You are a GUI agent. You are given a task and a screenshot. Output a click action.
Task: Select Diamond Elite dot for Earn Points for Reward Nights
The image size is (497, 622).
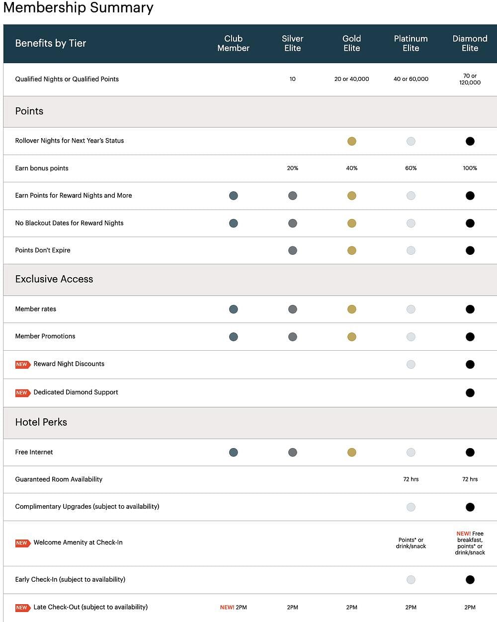tap(470, 196)
